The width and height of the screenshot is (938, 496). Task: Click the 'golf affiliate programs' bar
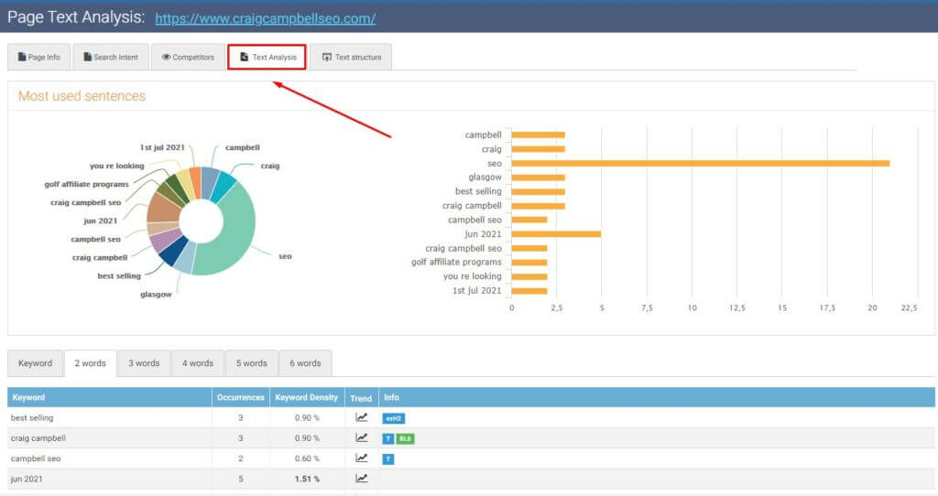pyautogui.click(x=529, y=263)
